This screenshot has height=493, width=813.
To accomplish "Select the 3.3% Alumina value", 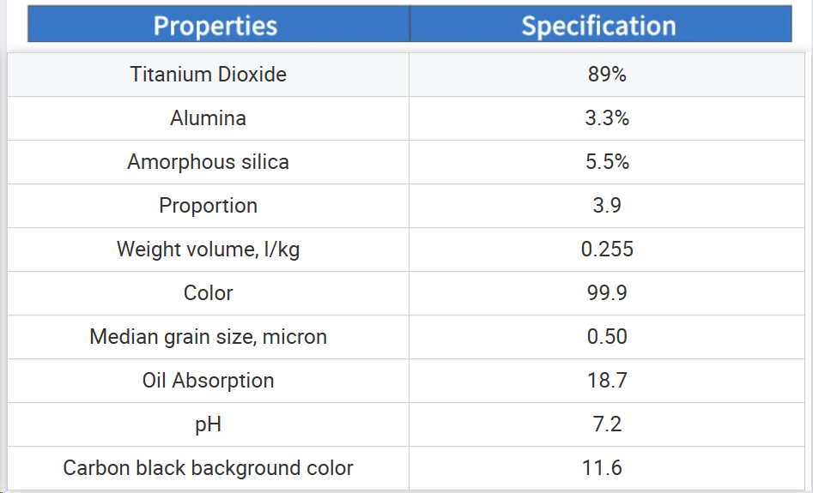I will [x=607, y=118].
